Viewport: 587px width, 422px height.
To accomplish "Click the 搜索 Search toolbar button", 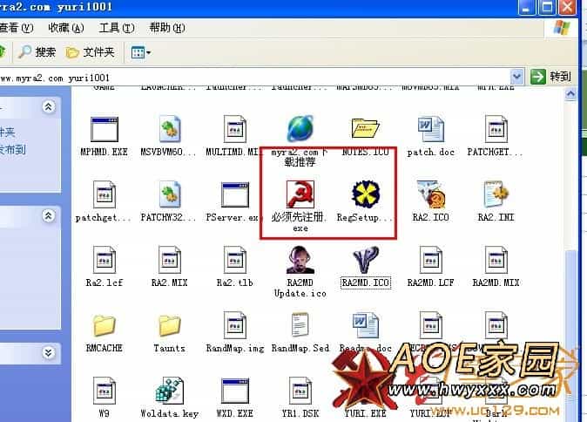I will point(37,52).
